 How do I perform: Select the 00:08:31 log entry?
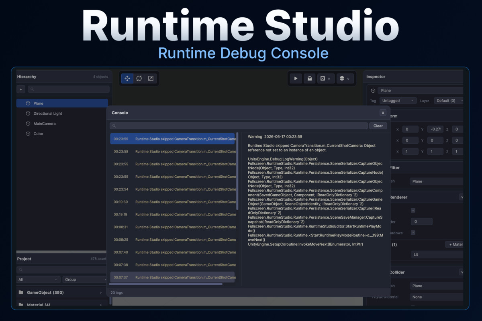172,227
